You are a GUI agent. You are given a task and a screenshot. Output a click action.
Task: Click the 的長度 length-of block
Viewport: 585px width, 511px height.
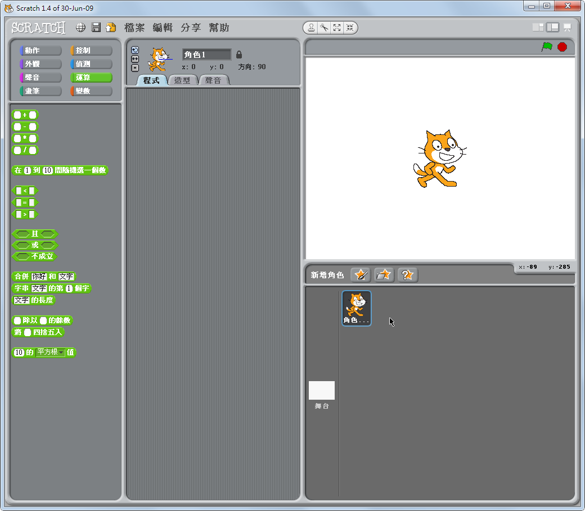[x=34, y=300]
